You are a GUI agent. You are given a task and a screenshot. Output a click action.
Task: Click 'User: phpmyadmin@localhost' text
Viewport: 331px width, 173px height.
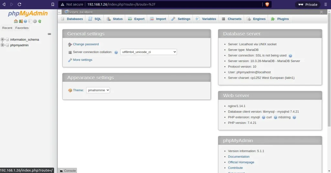[249, 72]
